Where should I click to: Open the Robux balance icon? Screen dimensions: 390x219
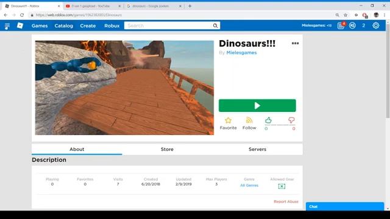pos(352,26)
